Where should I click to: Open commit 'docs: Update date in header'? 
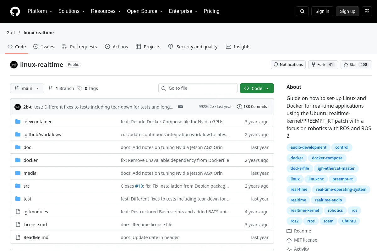pyautogui.click(x=150, y=238)
